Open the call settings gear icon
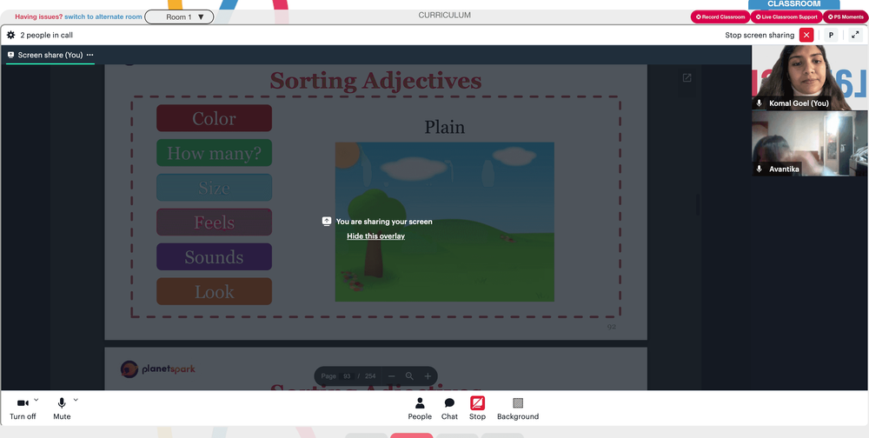This screenshot has height=438, width=869. (10, 36)
